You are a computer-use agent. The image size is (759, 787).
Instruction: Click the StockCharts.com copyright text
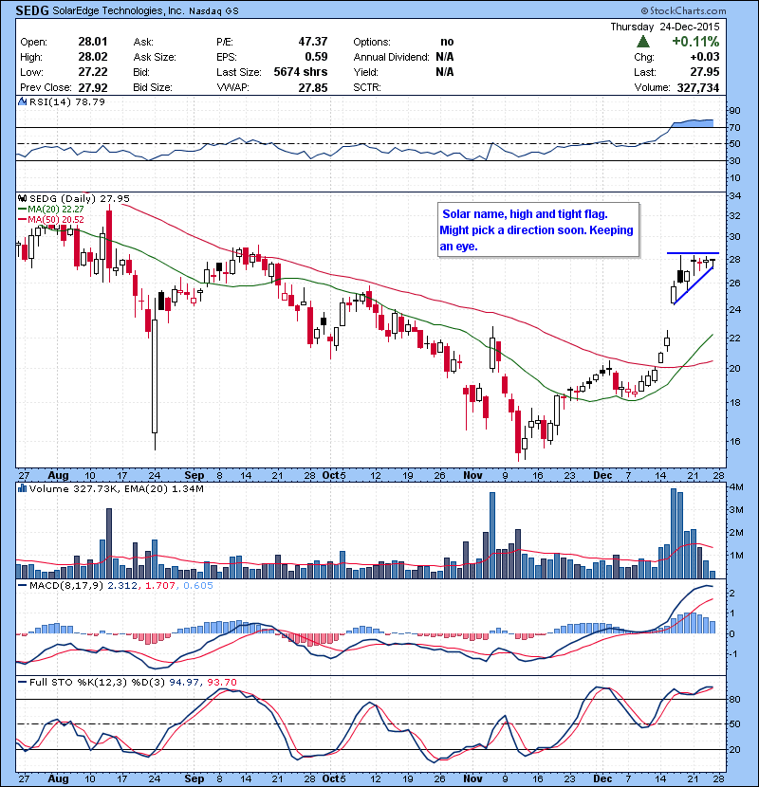[x=683, y=10]
